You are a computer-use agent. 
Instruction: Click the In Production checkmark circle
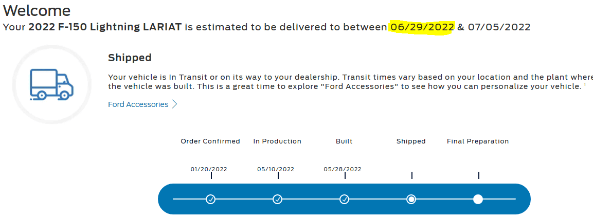coord(277,199)
